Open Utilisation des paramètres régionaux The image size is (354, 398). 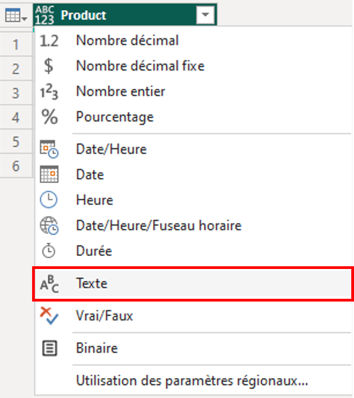(x=192, y=381)
